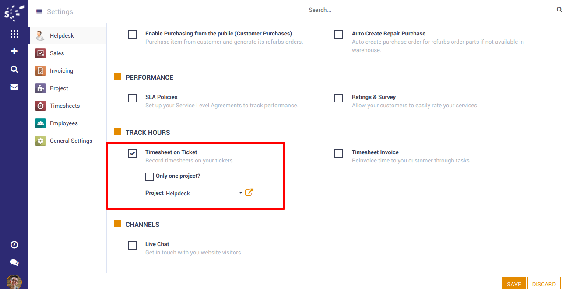Expand the Project Helpdesk dropdown arrow
Viewport: 562px width, 289px height.
pyautogui.click(x=241, y=193)
